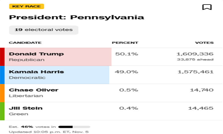223x134 pixels.
Task: Click Trump's 1,609,336 vote count
Action: (x=195, y=54)
